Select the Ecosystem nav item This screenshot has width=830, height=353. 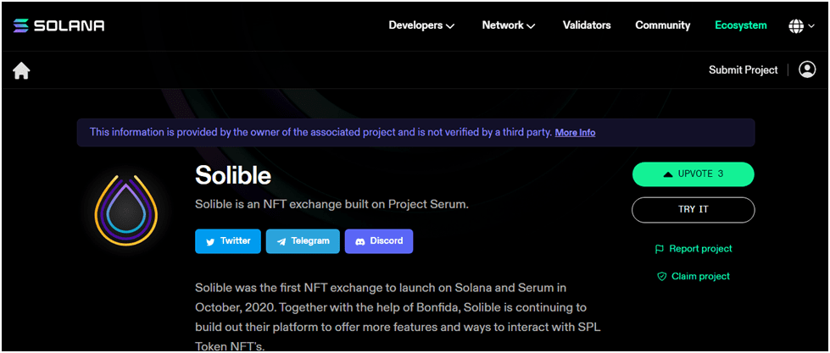click(x=740, y=25)
